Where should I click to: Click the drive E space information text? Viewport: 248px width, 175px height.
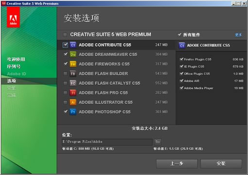tap(178, 149)
